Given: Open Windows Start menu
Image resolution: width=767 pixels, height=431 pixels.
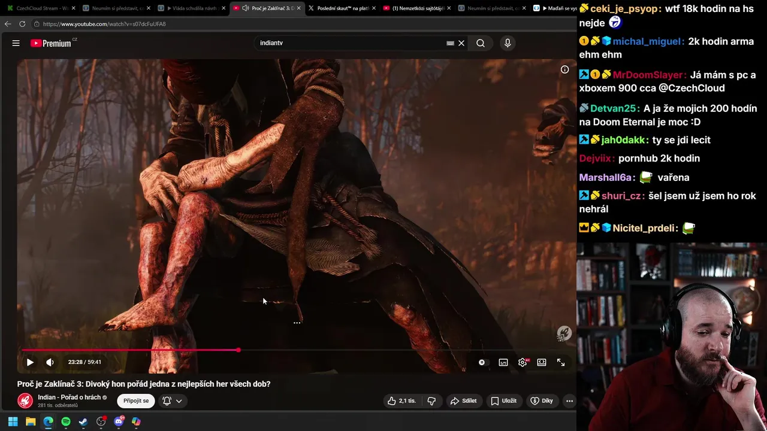Looking at the screenshot, I should (x=13, y=421).
